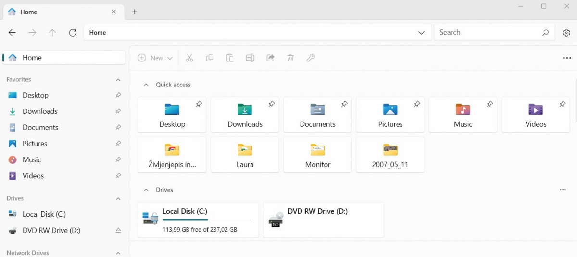Screen dimensions: 577x257
Task: Refresh the current view
Action: (x=73, y=33)
